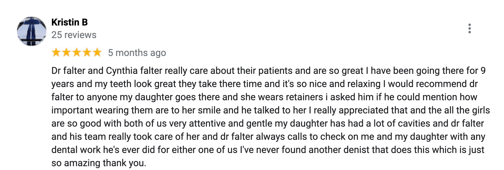This screenshot has width=504, height=170.
Task: Click the closing "so amazing thank you." line
Action: pos(99,163)
